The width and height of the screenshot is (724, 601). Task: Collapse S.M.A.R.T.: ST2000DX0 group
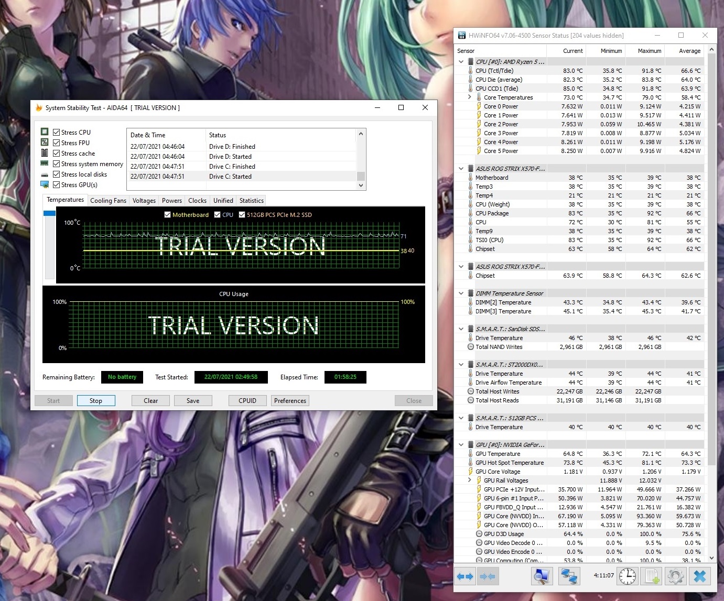click(461, 365)
